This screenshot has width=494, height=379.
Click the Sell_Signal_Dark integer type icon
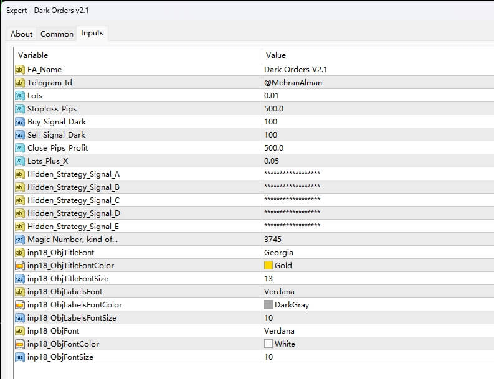point(19,135)
